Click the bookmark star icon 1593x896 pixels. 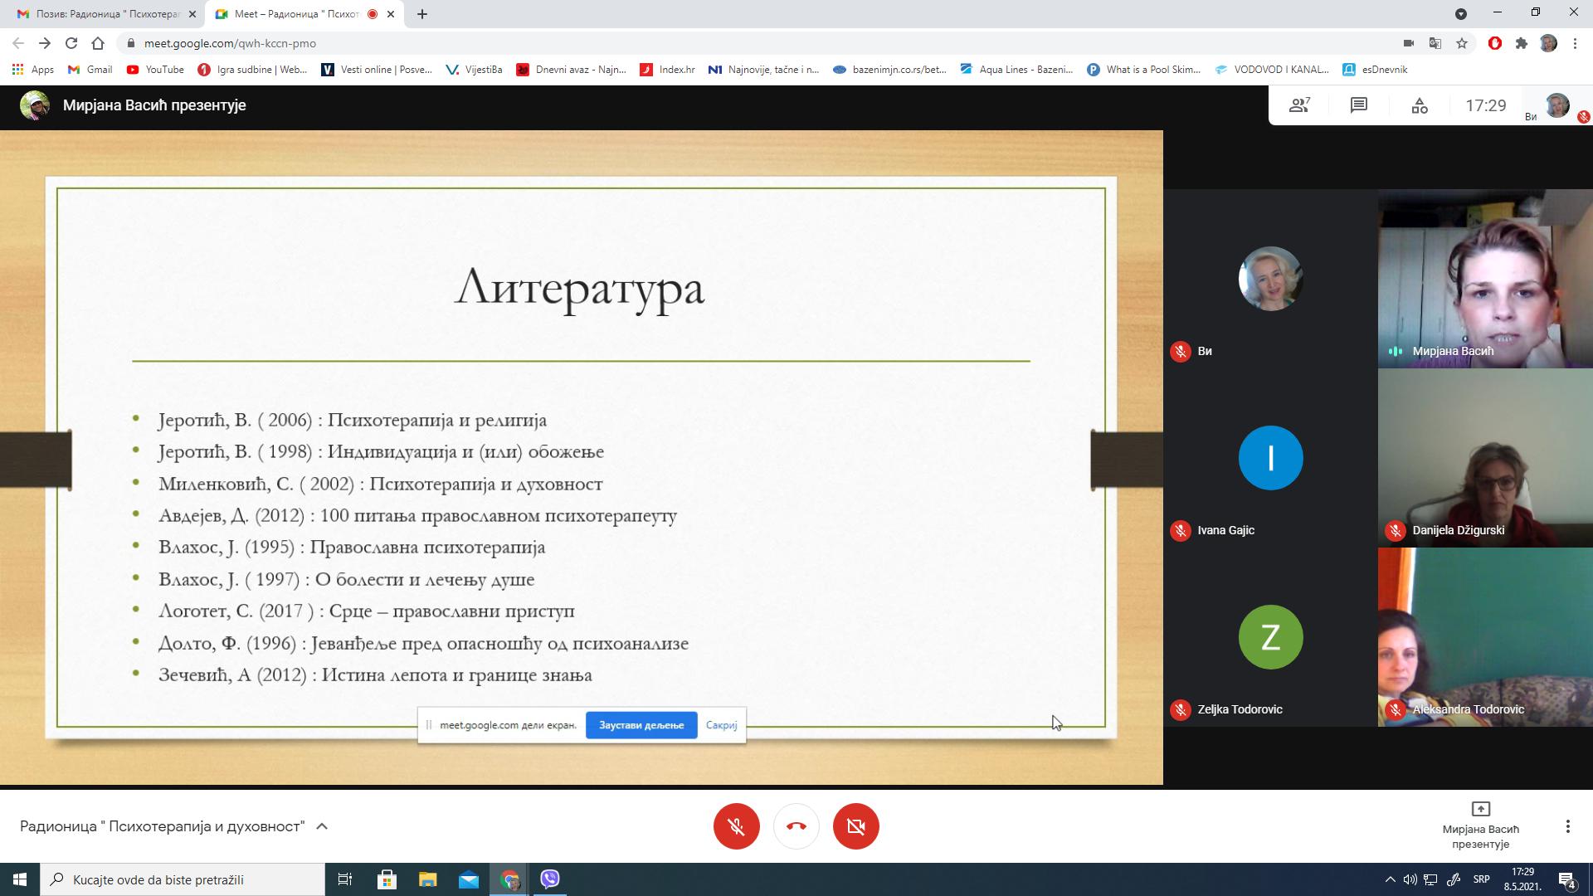[1462, 43]
